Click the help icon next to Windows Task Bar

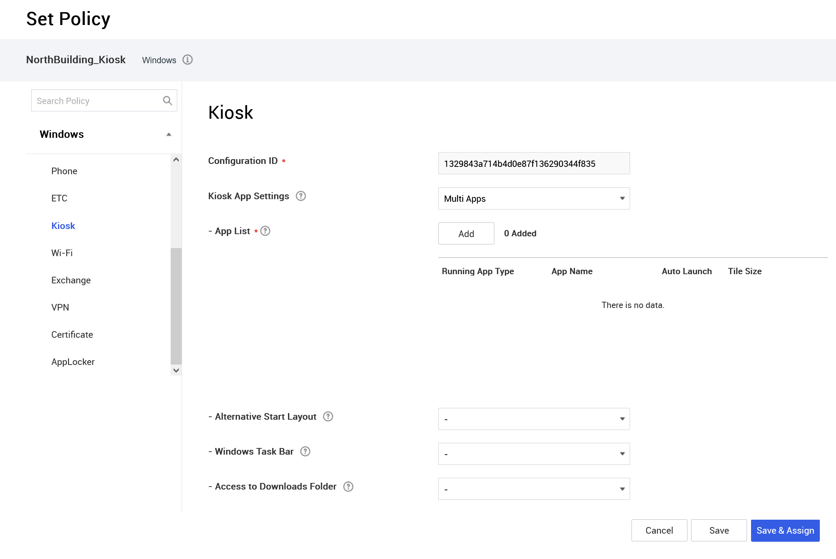[305, 451]
